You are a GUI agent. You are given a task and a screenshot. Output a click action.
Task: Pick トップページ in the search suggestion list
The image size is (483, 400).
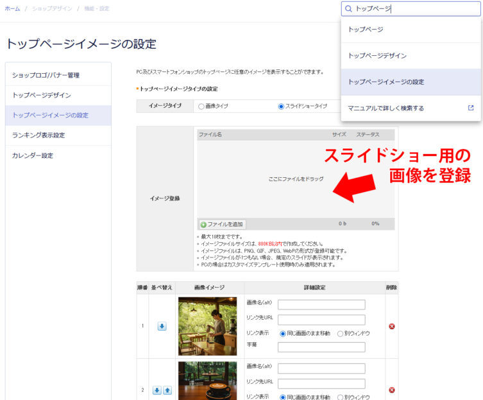(366, 29)
